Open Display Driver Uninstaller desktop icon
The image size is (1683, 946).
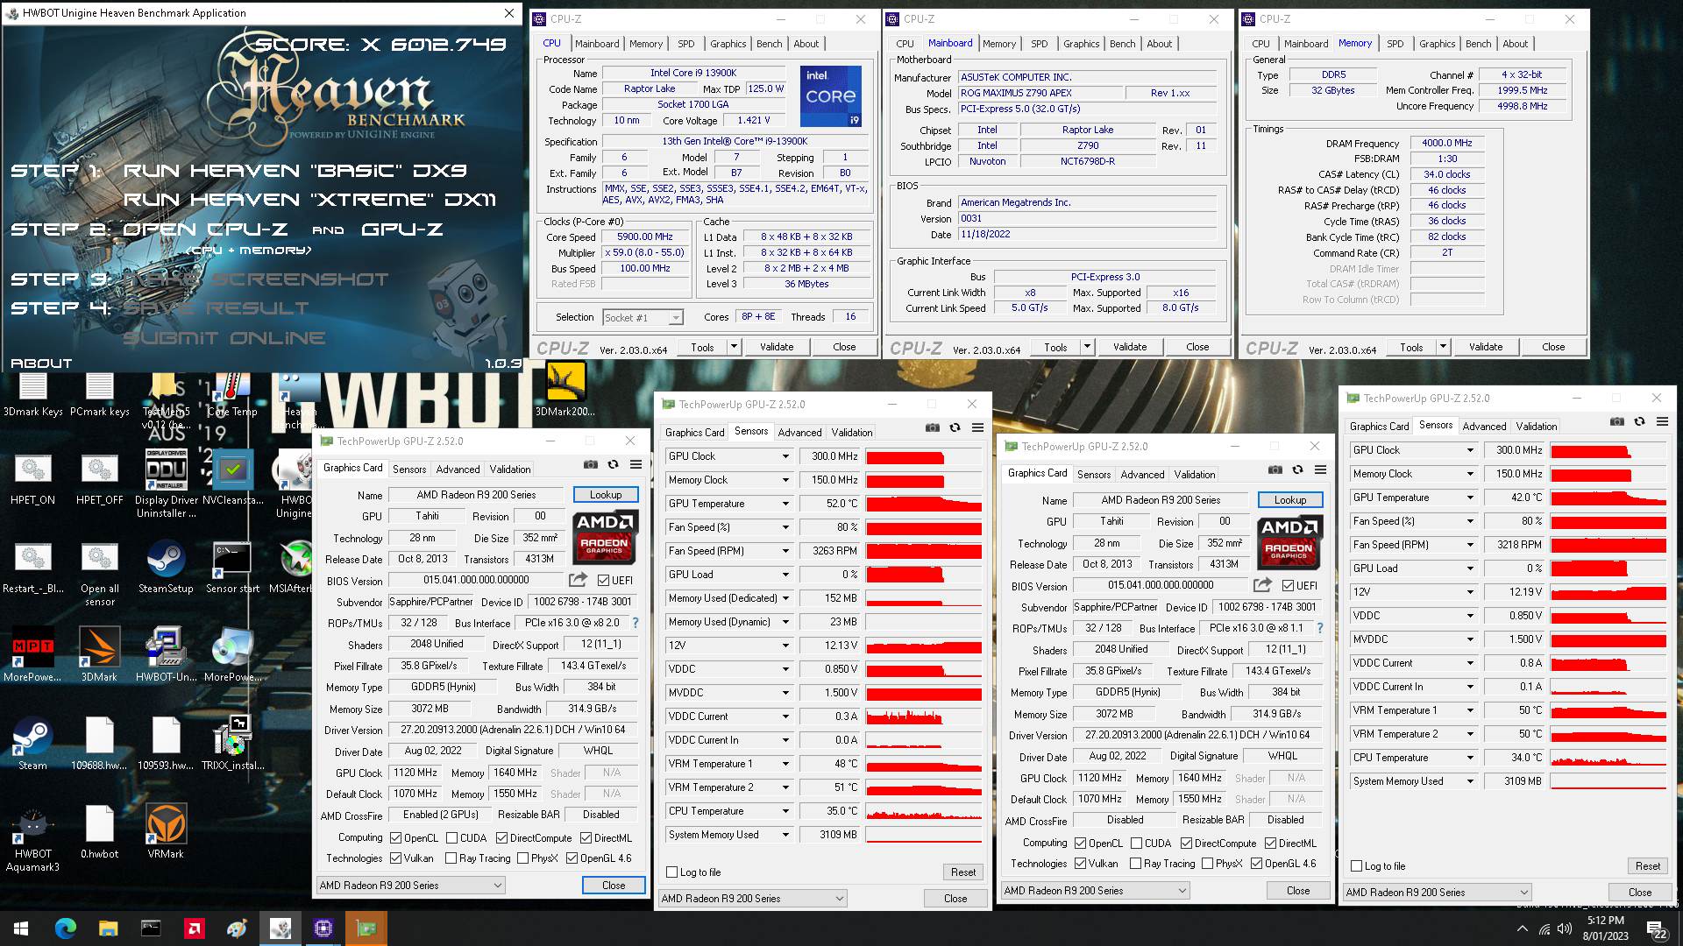coord(167,484)
